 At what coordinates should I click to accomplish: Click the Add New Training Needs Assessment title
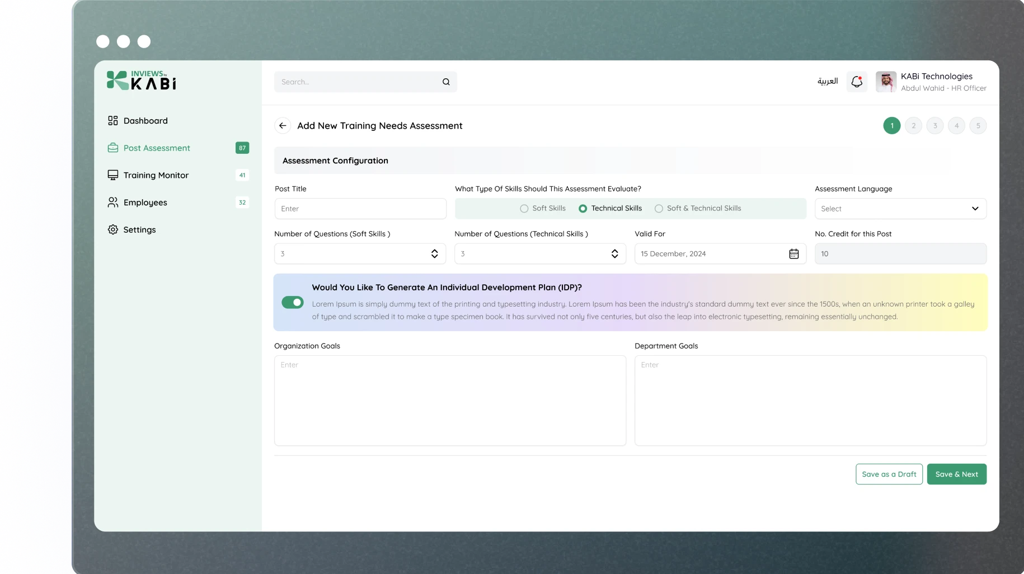pos(380,126)
